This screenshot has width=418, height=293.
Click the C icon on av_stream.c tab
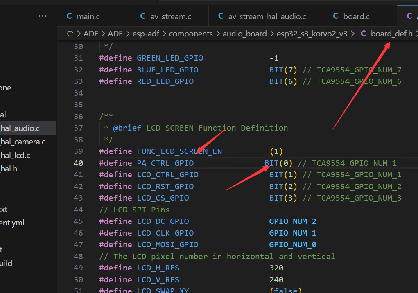tap(143, 16)
